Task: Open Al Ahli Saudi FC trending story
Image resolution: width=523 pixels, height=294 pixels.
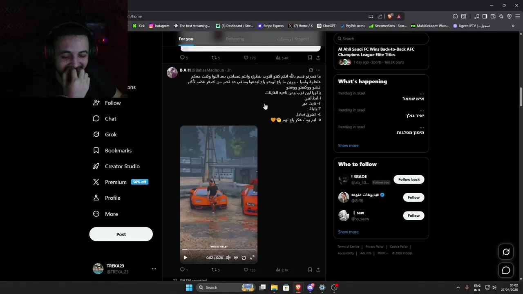Action: coord(381,56)
